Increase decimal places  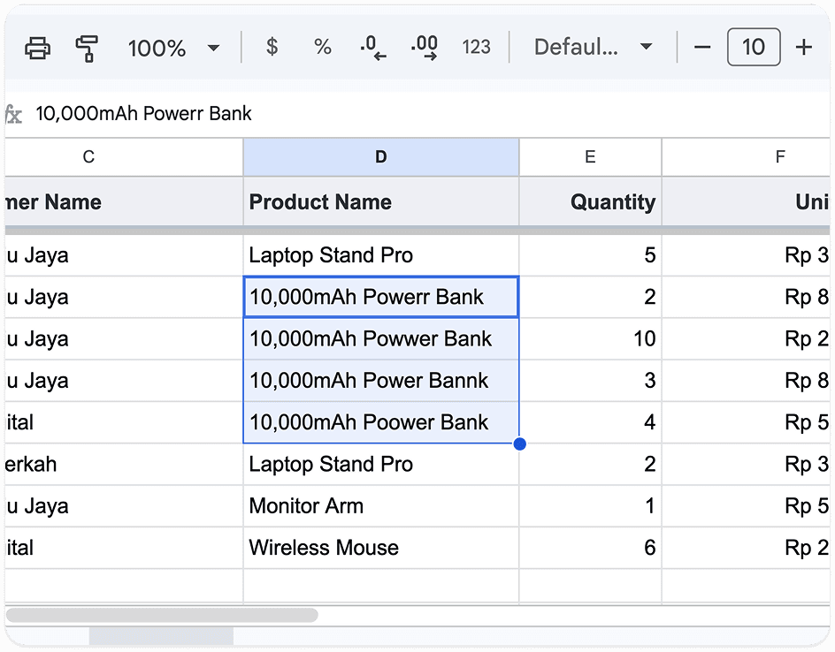pos(425,48)
